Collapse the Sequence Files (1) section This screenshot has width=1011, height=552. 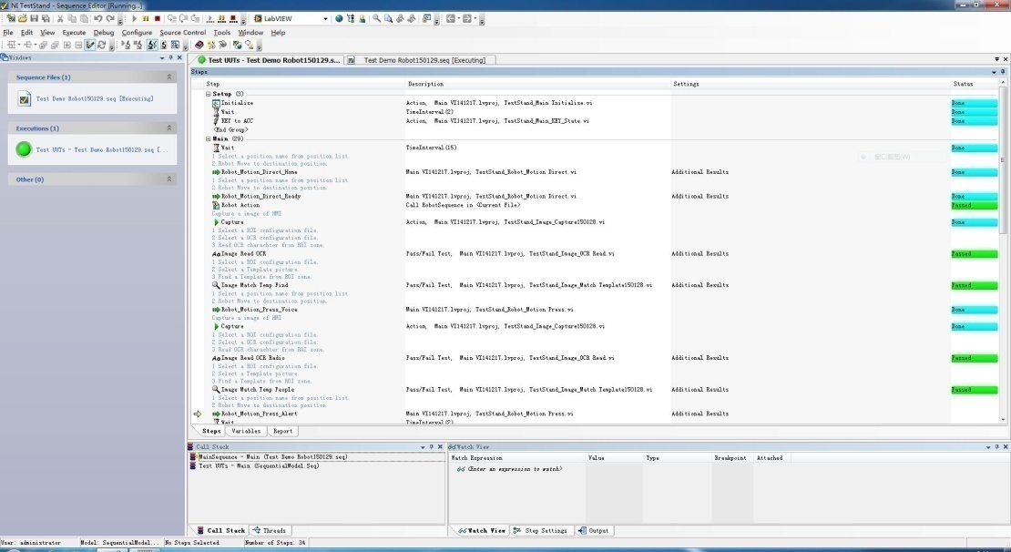(168, 77)
